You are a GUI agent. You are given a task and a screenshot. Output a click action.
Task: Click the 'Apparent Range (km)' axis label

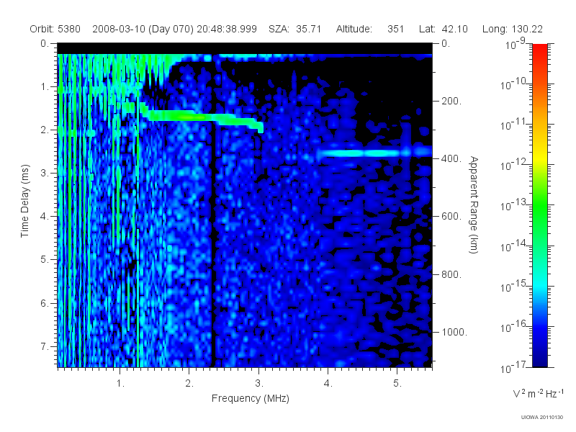pyautogui.click(x=474, y=204)
